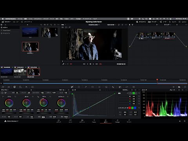The width and height of the screenshot is (188, 141).
Task: Select the selected man-in-hat still in gallery
Action: coord(30,47)
